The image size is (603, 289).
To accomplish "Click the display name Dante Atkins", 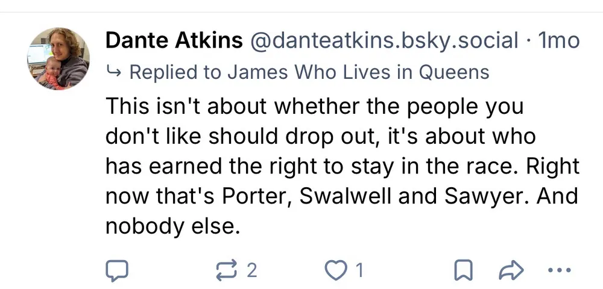I will point(174,41).
